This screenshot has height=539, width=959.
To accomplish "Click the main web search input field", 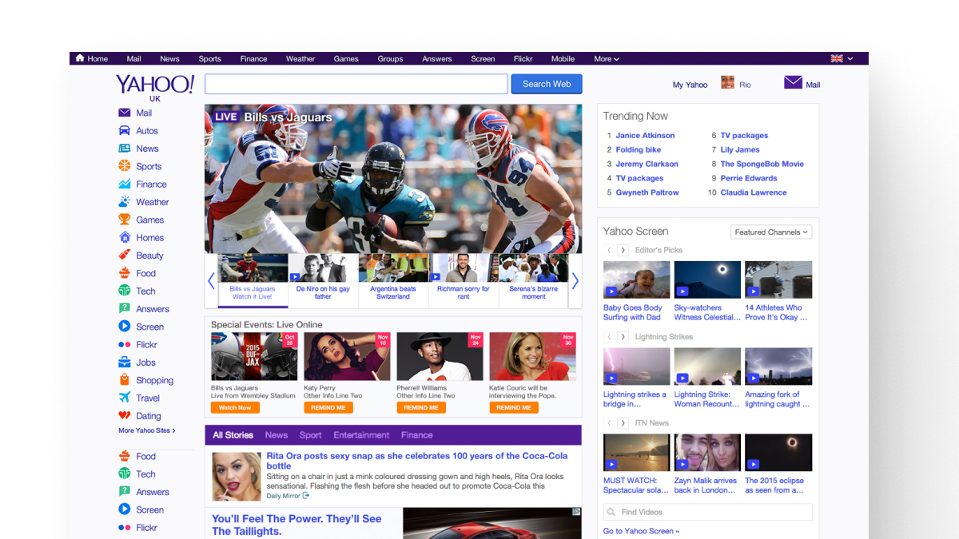I will [356, 84].
